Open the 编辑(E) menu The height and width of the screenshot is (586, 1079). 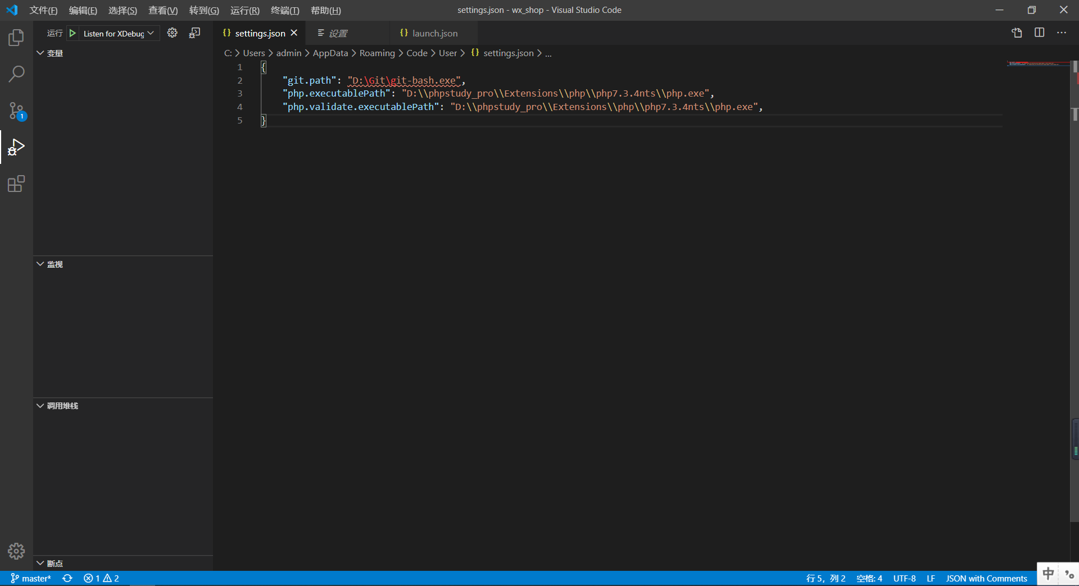(x=83, y=10)
